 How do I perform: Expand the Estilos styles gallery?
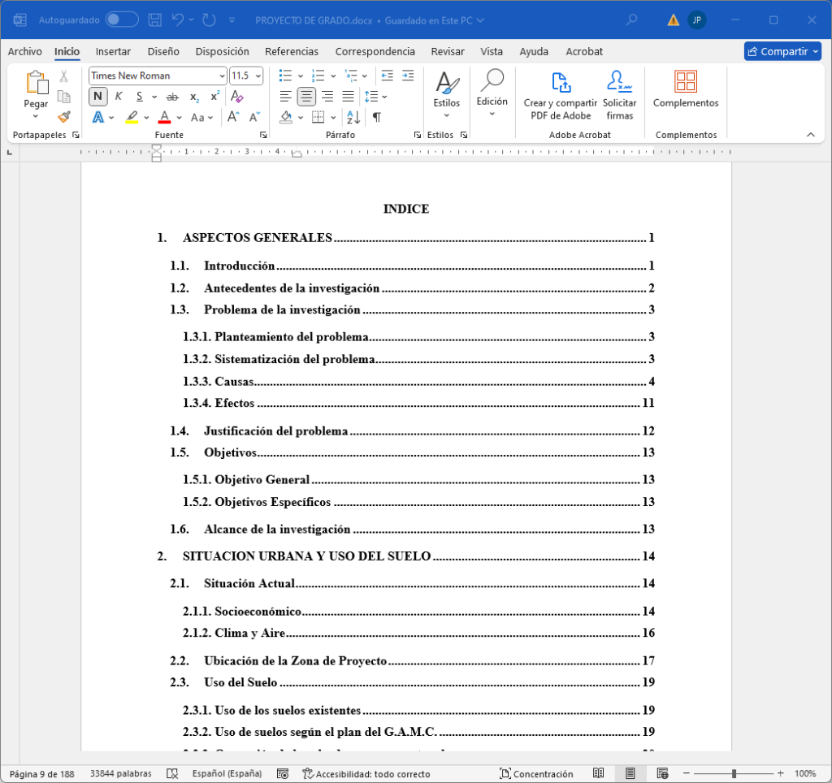click(446, 94)
